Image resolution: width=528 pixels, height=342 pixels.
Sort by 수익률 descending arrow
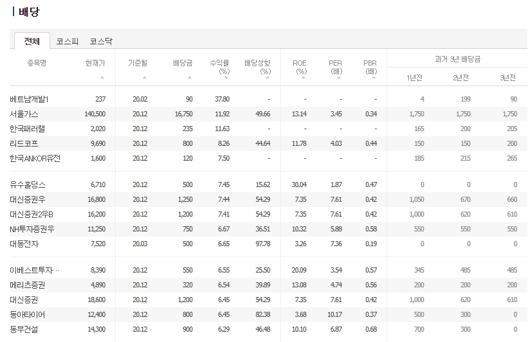click(226, 78)
